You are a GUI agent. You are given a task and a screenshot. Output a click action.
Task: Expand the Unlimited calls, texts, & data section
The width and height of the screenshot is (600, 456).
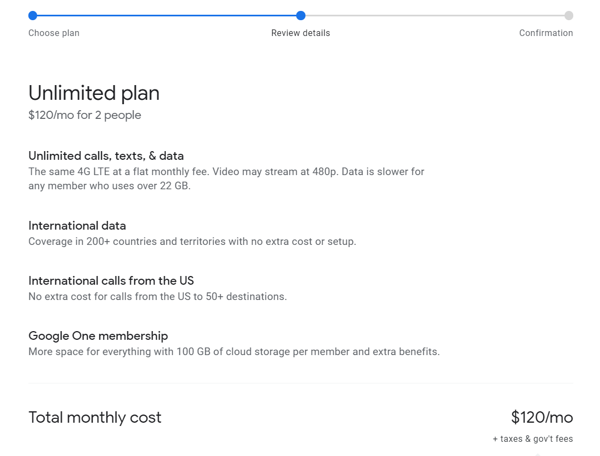[106, 155]
